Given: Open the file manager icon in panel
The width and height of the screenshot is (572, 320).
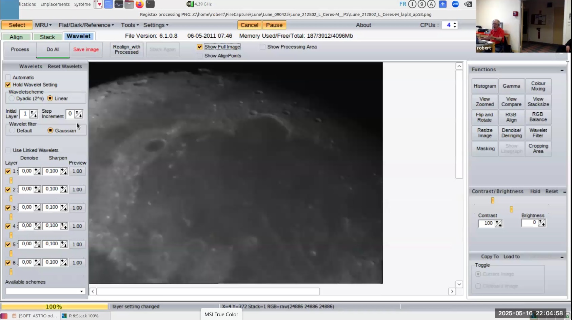Looking at the screenshot, I should pos(129,4).
